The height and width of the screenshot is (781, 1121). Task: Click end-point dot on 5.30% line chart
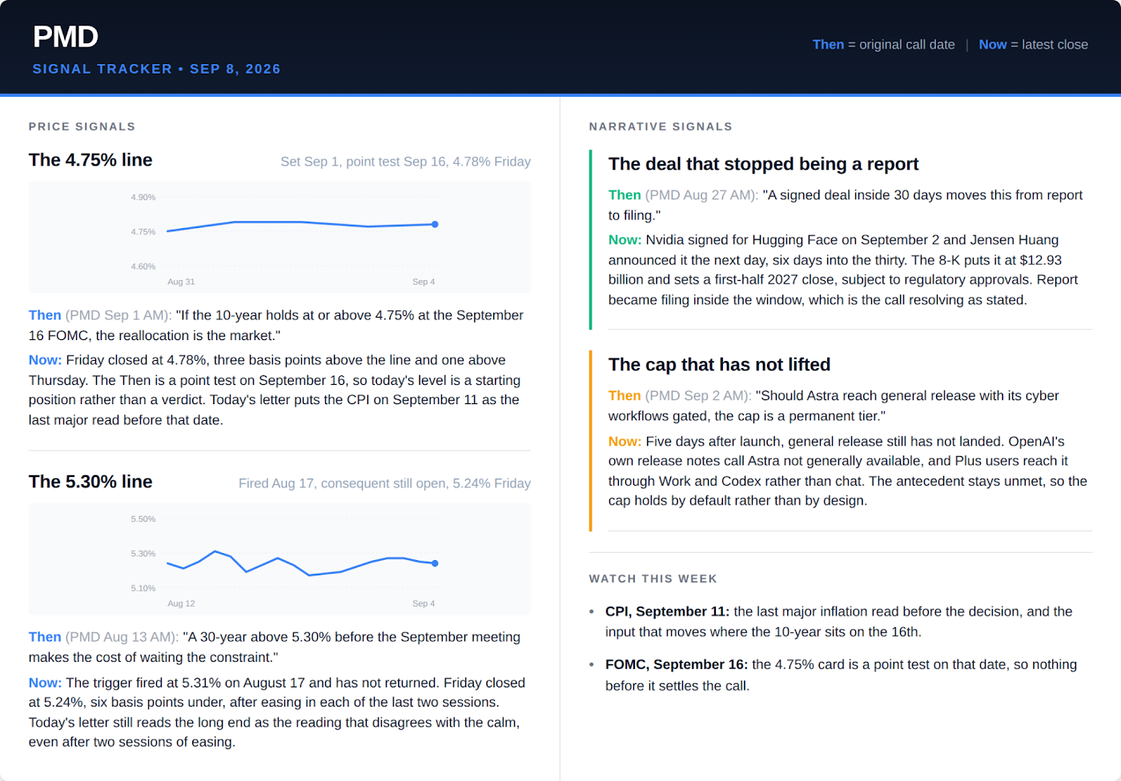[435, 563]
